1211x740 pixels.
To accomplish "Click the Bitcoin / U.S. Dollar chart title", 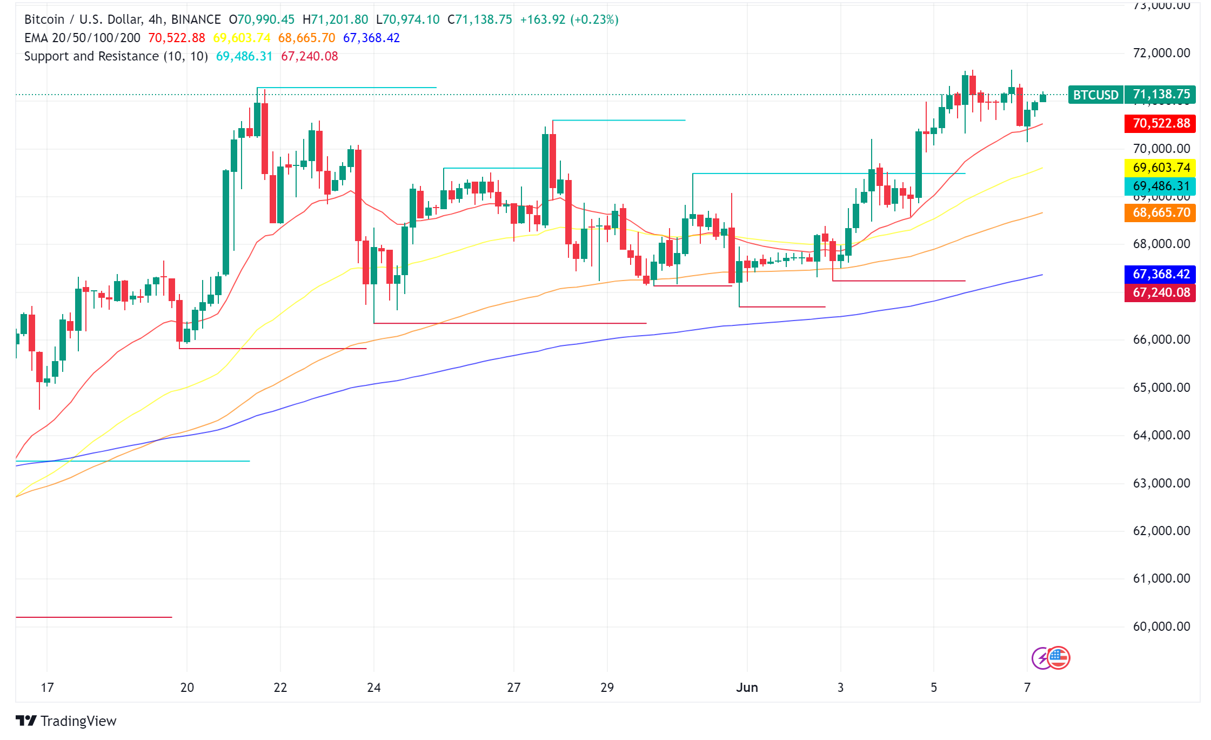I will pyautogui.click(x=122, y=19).
